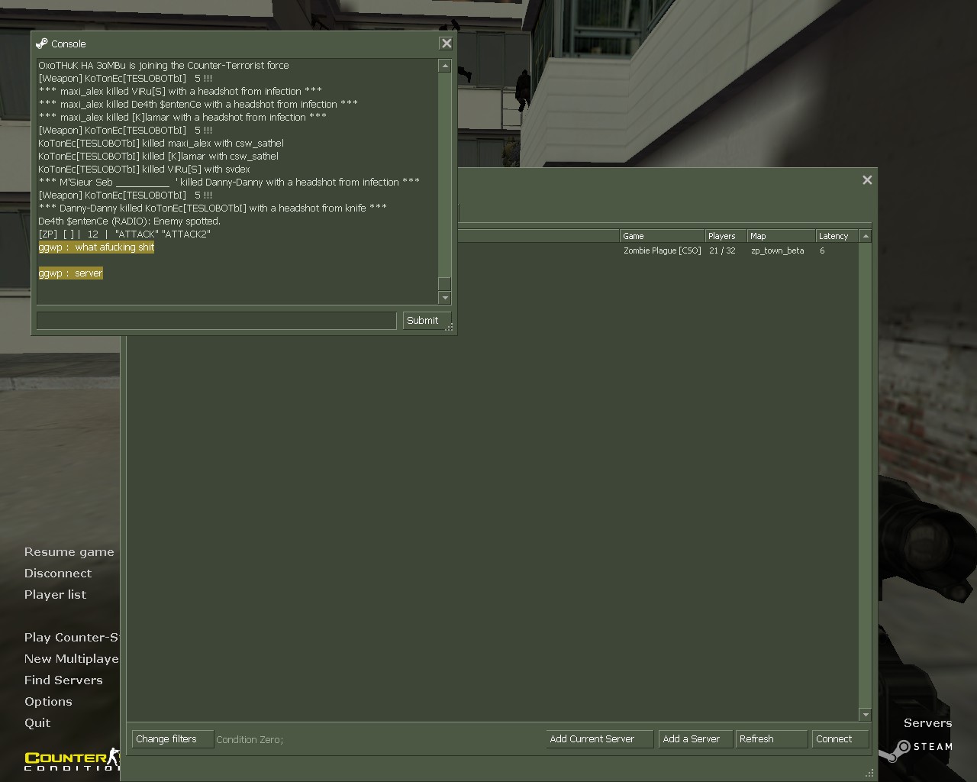The image size is (977, 782).
Task: Focus the Console command input field
Action: (216, 321)
